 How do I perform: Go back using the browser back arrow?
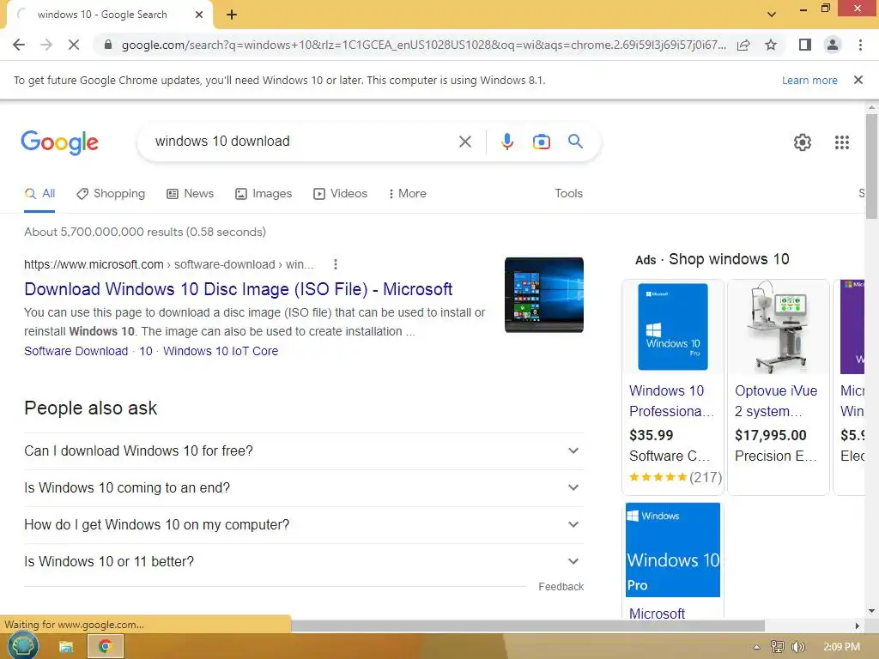[19, 45]
